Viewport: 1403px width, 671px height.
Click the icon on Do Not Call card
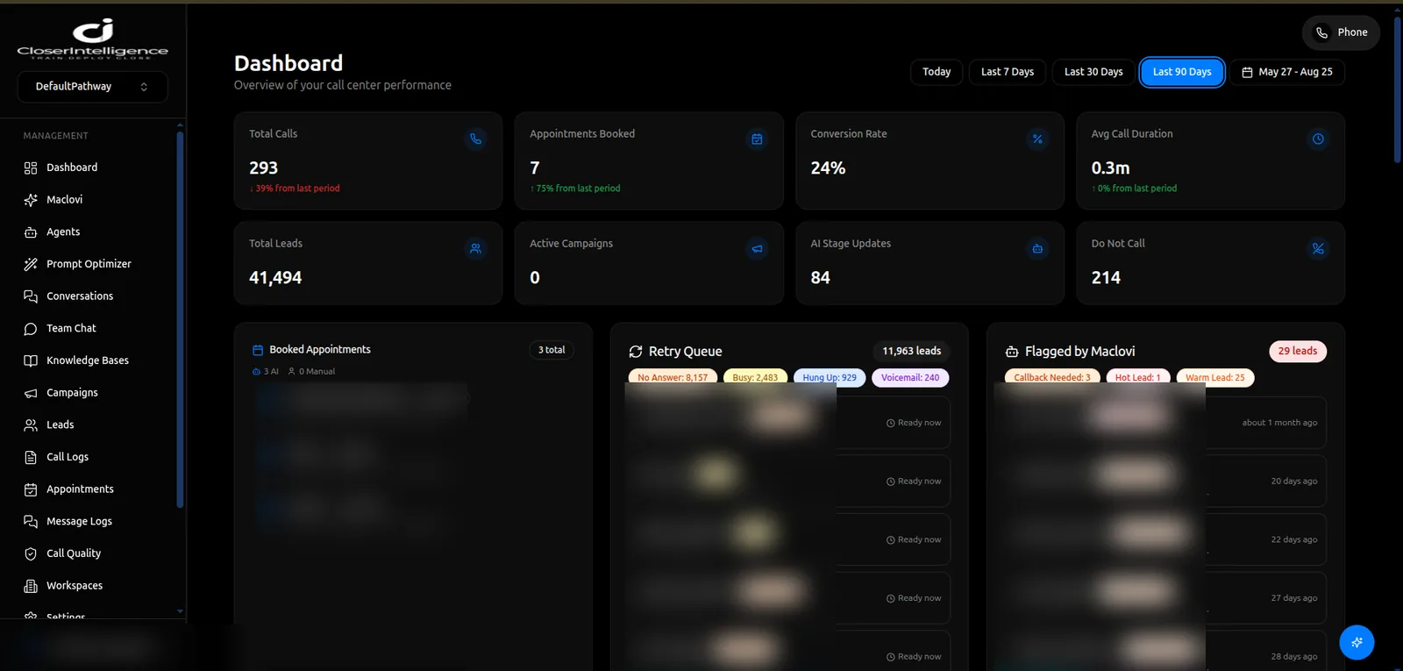coord(1318,248)
